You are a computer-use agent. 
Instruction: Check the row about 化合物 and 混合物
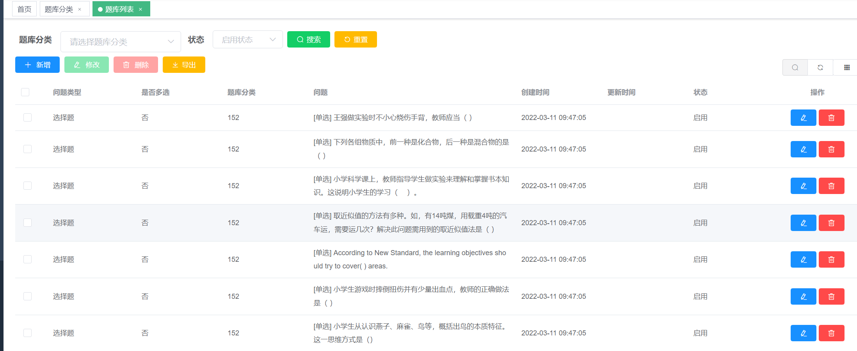tap(27, 149)
